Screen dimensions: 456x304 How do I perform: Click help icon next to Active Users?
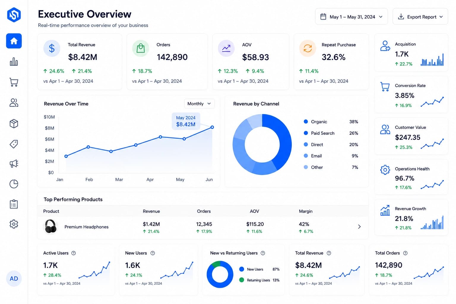click(x=74, y=253)
